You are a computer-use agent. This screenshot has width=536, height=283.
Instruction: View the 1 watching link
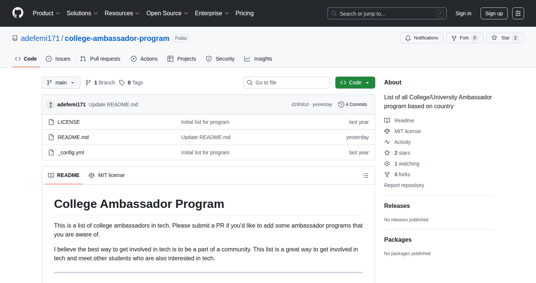[402, 164]
